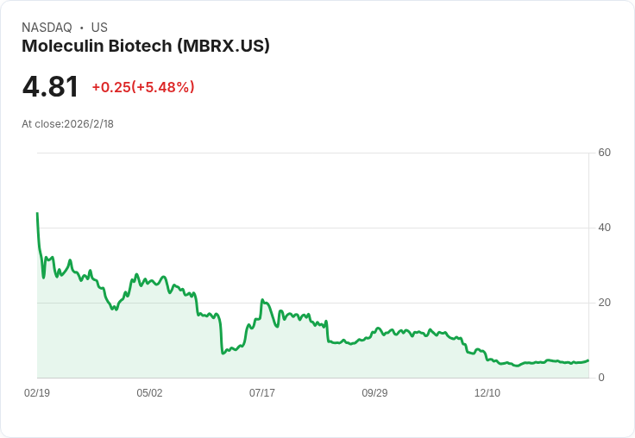The image size is (635, 438).
Task: Click the 4.81 closing price
Action: pyautogui.click(x=50, y=86)
